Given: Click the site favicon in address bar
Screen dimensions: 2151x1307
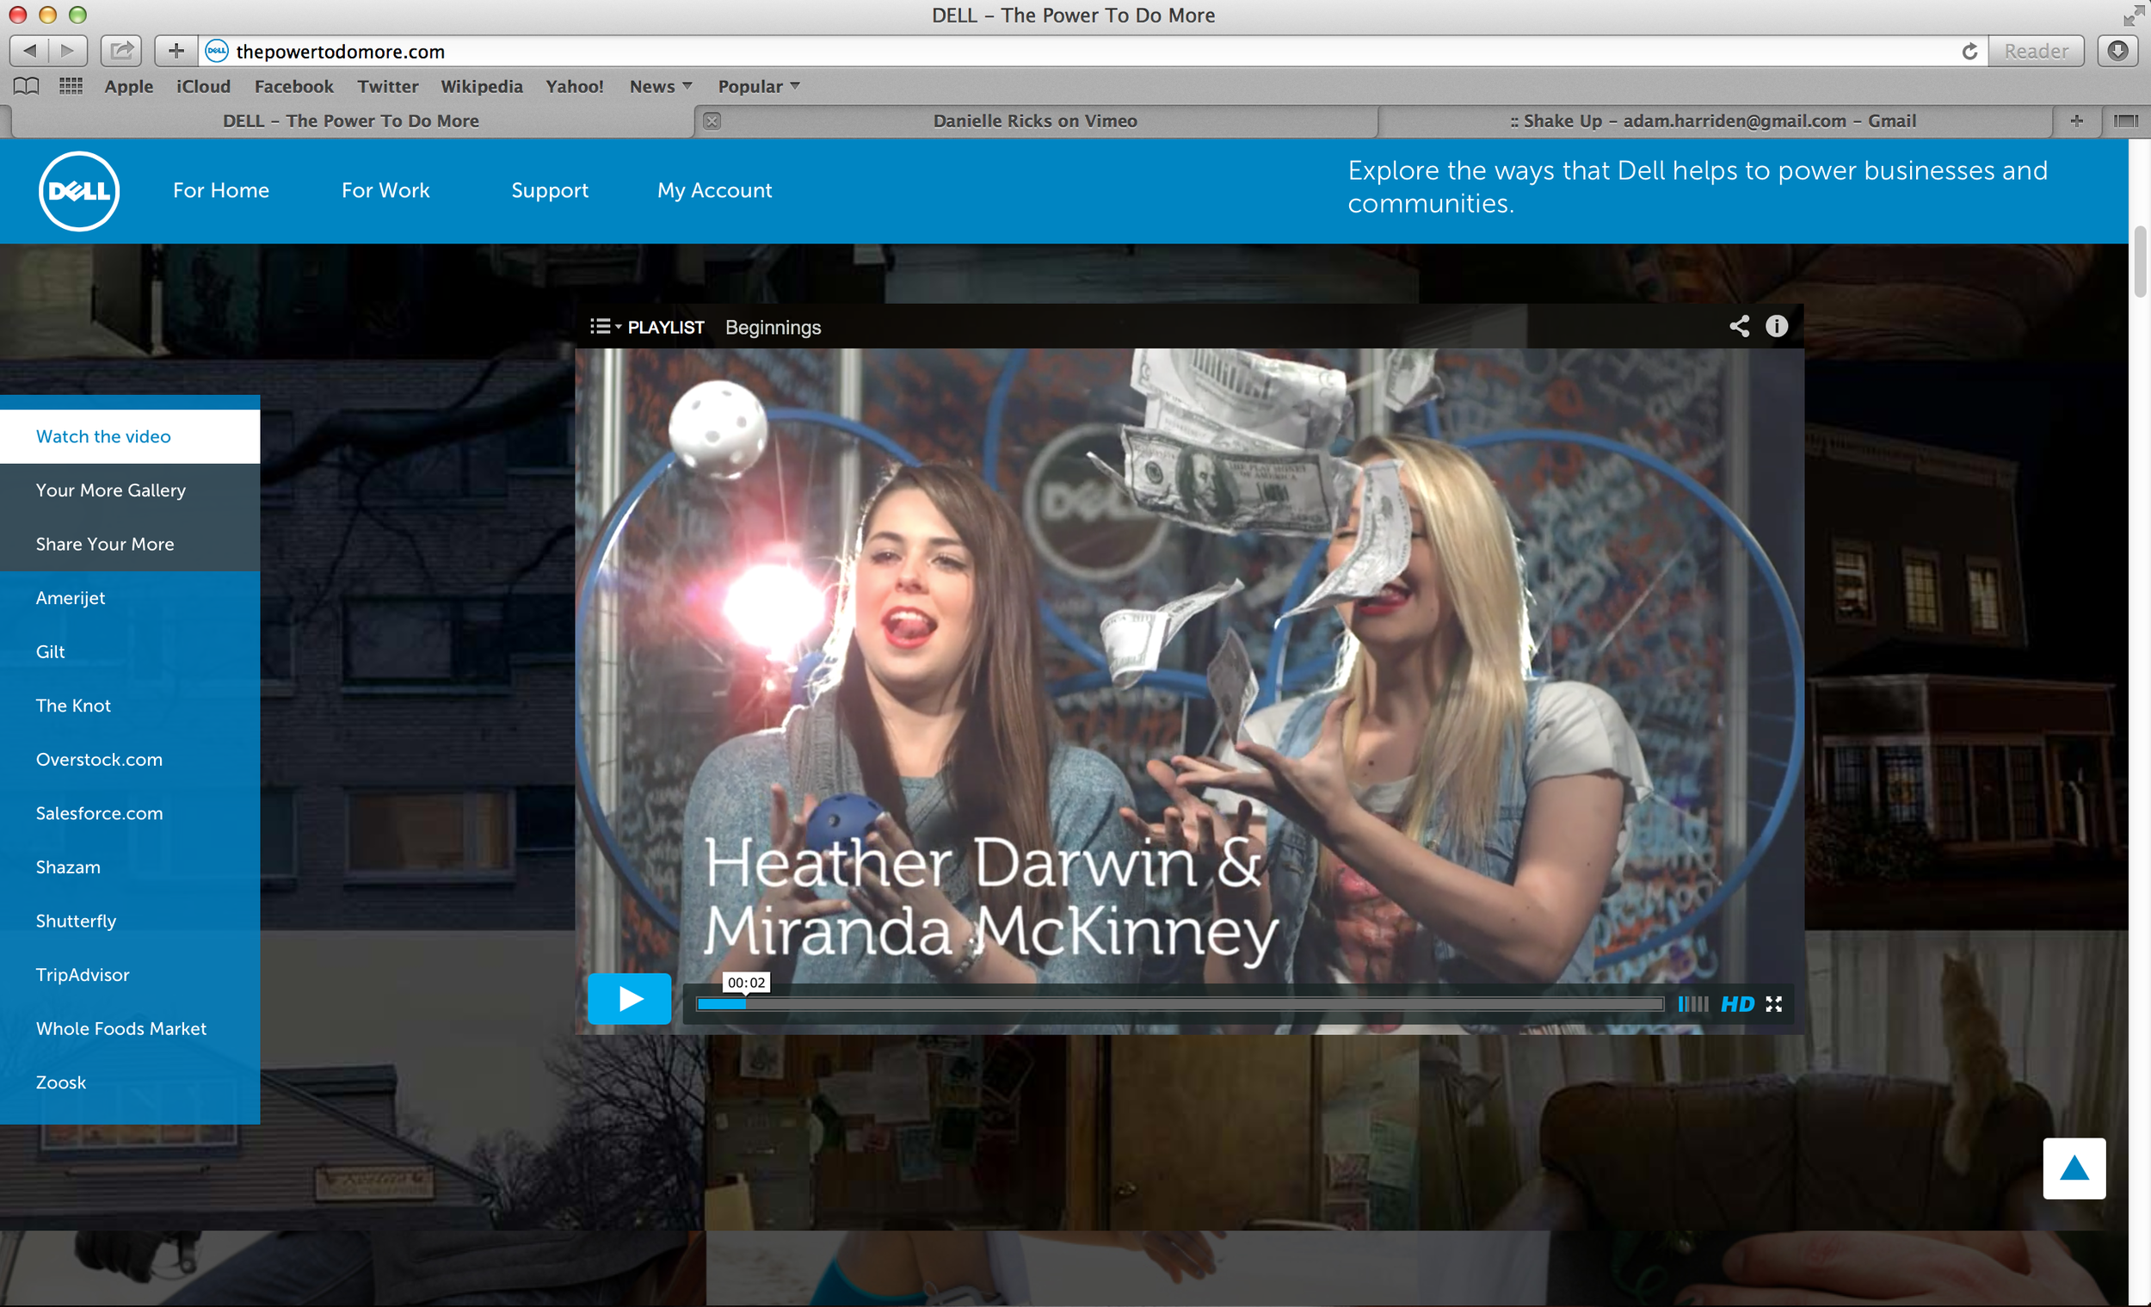Looking at the screenshot, I should pyautogui.click(x=217, y=52).
